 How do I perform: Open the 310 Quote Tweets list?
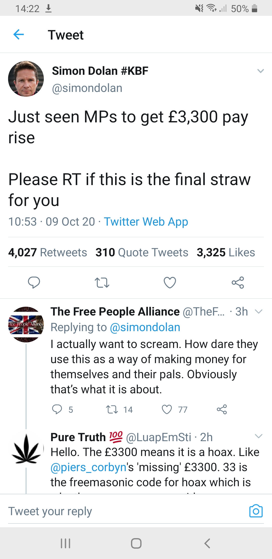[142, 252]
